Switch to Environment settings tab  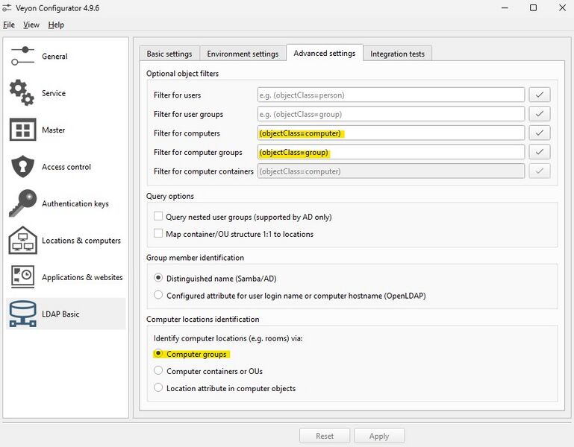[x=243, y=54]
